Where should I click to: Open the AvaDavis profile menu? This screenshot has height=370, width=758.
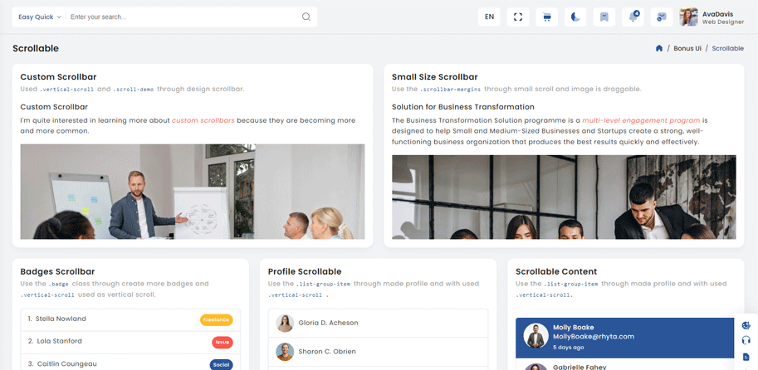pos(711,17)
